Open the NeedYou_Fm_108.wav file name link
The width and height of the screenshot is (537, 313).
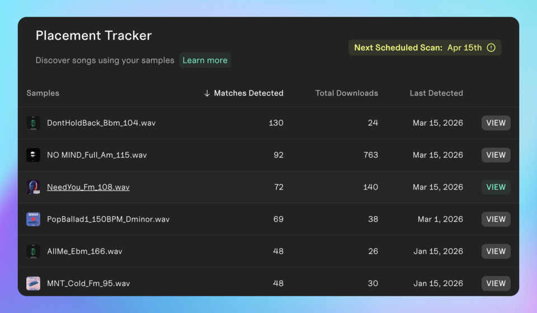(x=88, y=187)
